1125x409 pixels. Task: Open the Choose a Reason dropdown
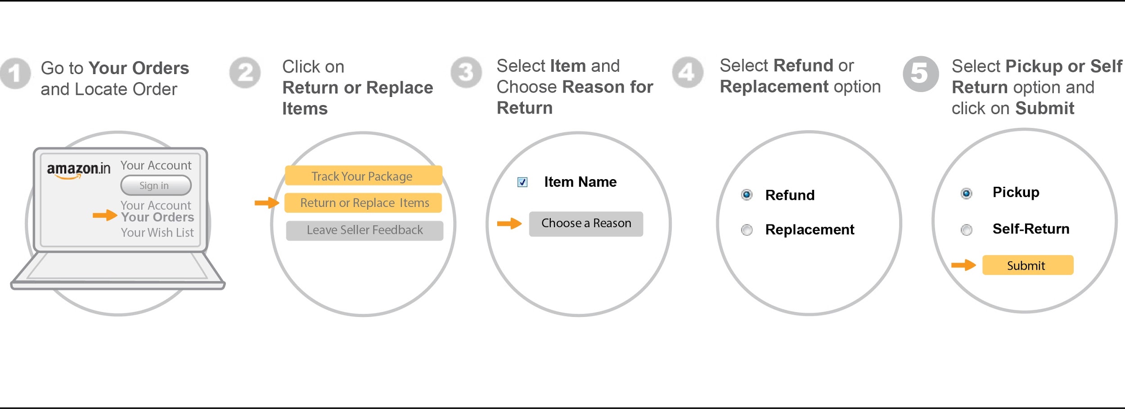click(x=586, y=224)
